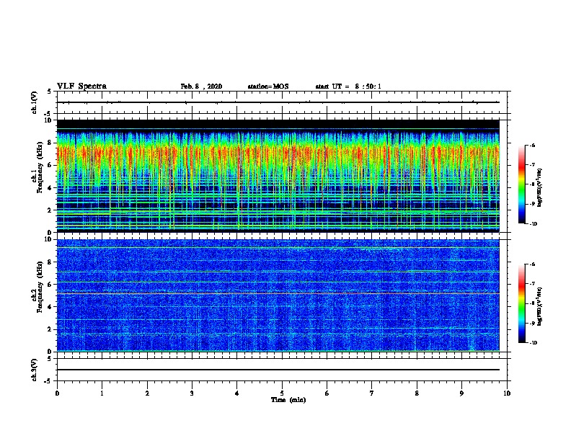Click the ch.2 spectrogram panel
This screenshot has height=441, width=571.
click(x=278, y=295)
